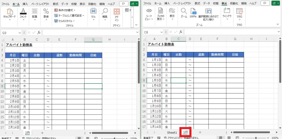Expand formula bar in right window
Viewport: 282px width, 139px height.
(279, 32)
